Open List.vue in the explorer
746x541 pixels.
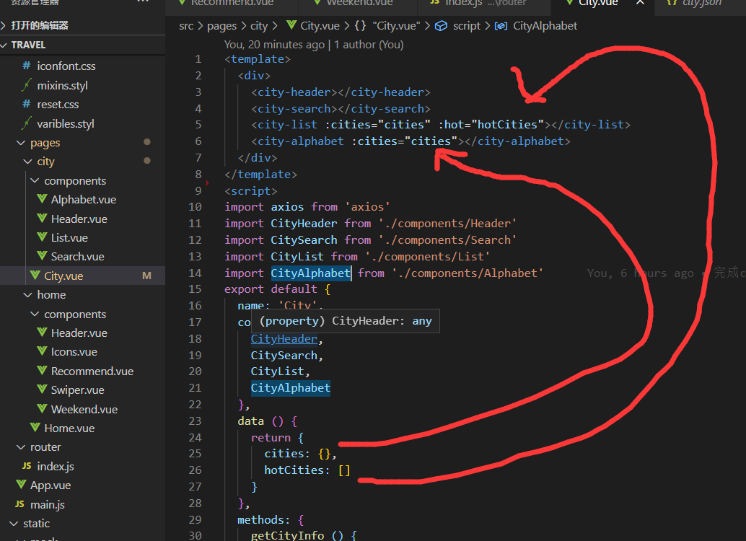[69, 237]
